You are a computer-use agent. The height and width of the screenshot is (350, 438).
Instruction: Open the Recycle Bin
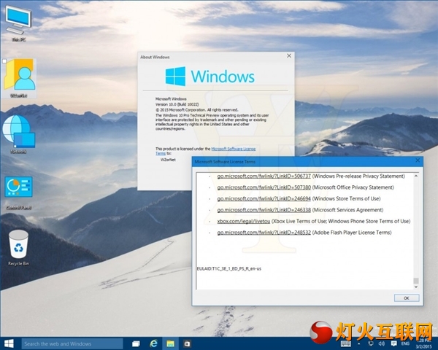(x=19, y=244)
